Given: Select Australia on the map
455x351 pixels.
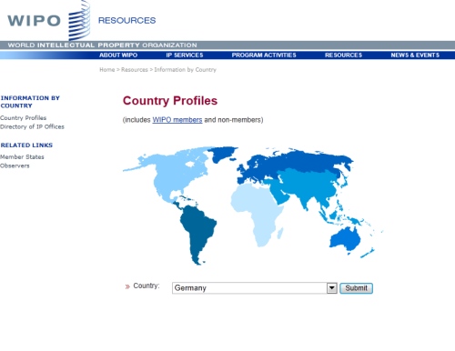Looking at the screenshot, I should pos(346,239).
